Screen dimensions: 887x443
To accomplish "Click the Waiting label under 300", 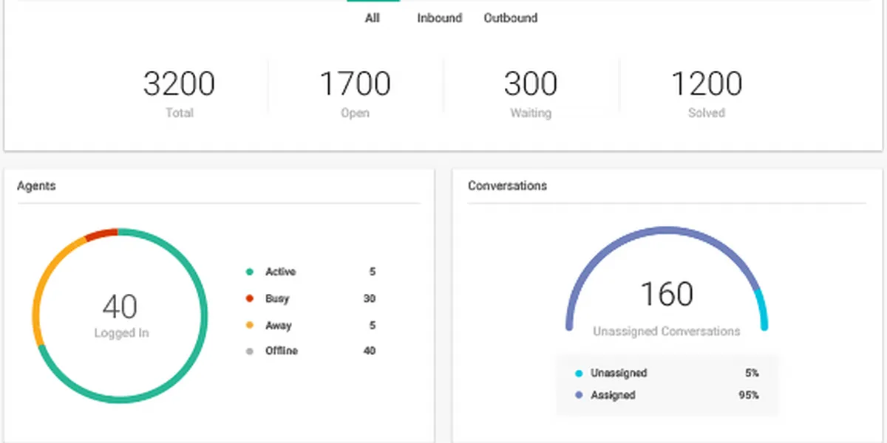I will (531, 113).
